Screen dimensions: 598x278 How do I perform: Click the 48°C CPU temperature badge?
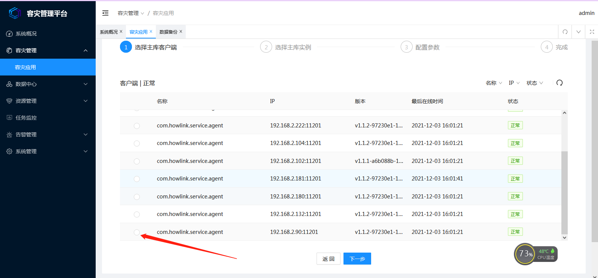coord(546,254)
